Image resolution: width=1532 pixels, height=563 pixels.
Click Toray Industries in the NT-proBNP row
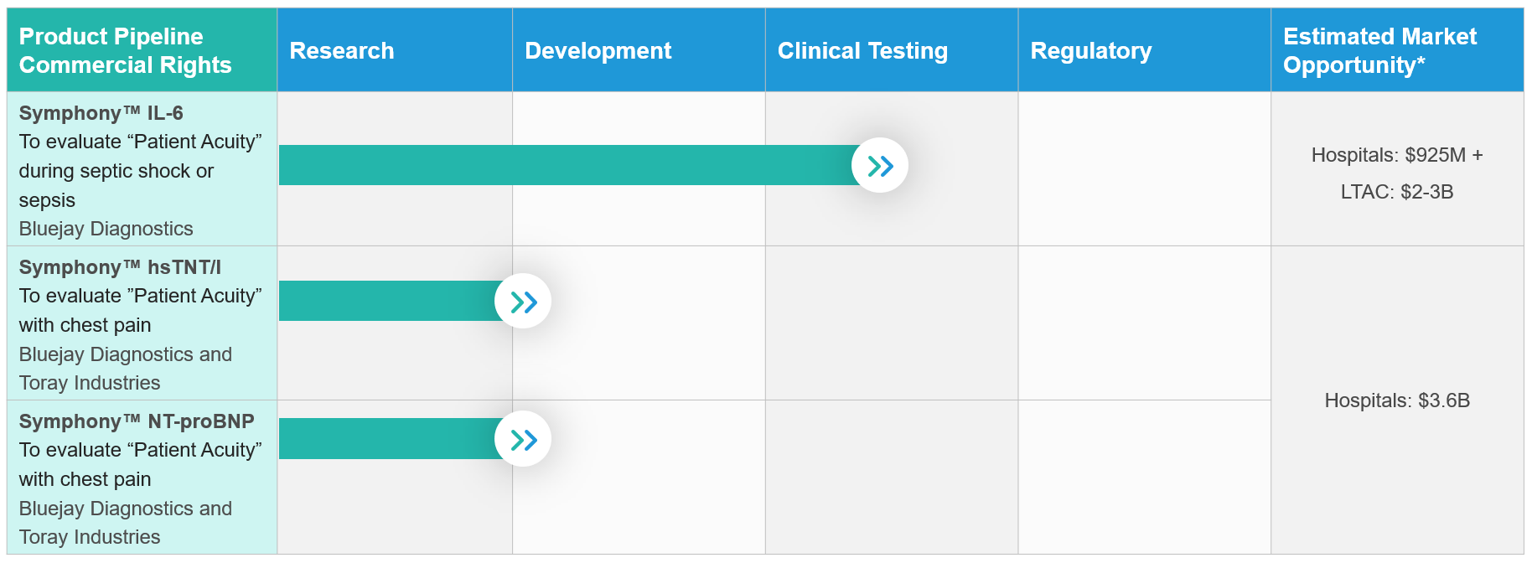click(x=90, y=537)
